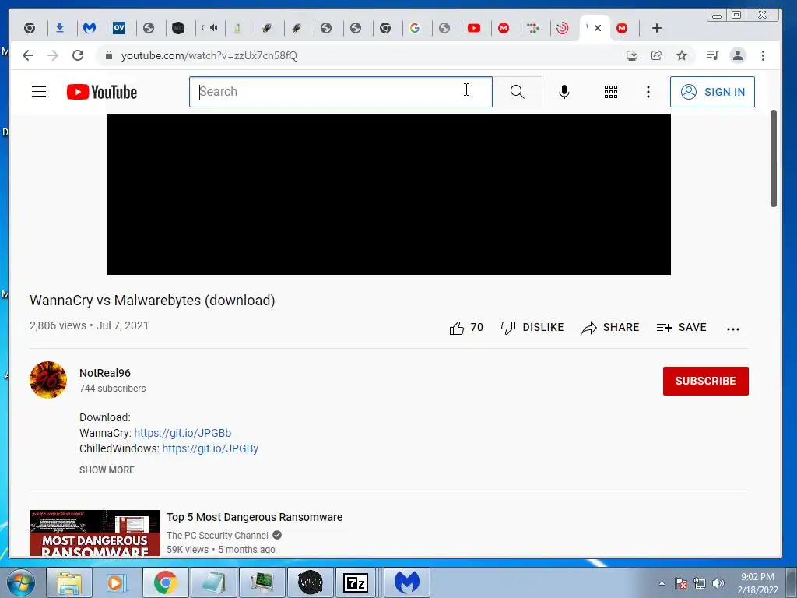
Task: Click the black video player area
Action: pyautogui.click(x=388, y=194)
